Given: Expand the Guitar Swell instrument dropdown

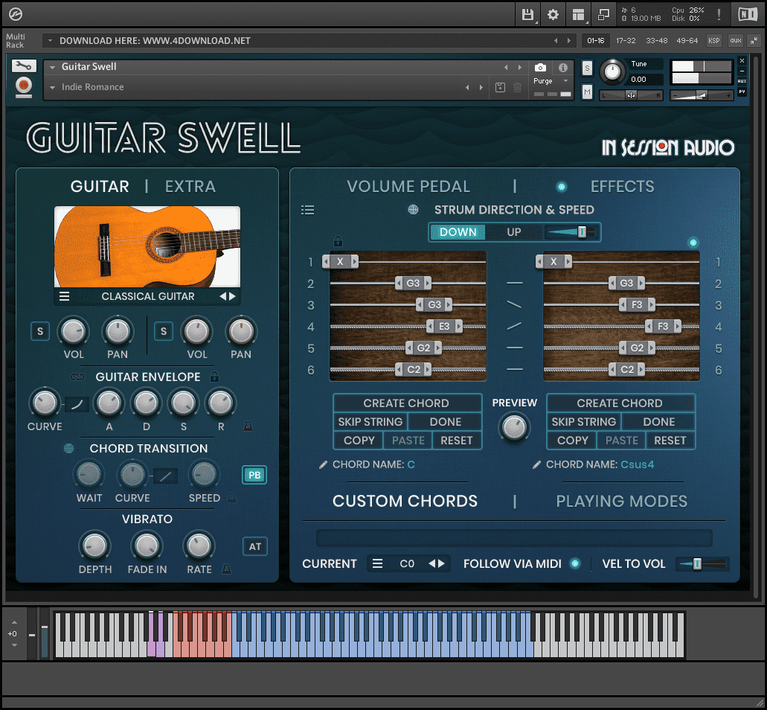Looking at the screenshot, I should point(52,67).
